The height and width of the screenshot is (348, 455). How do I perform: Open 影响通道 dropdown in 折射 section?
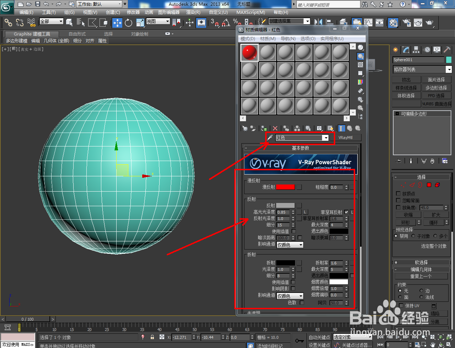pyautogui.click(x=290, y=296)
